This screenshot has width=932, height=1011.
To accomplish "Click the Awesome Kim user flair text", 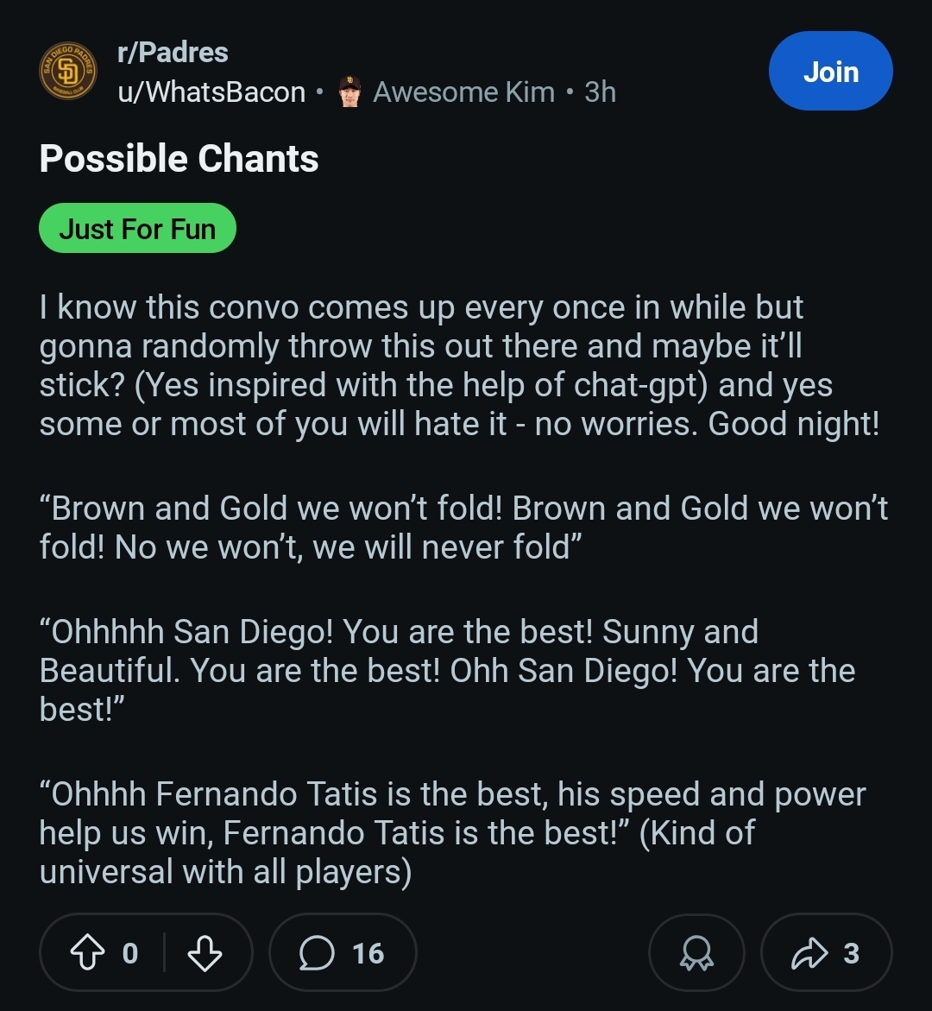I will [x=463, y=92].
